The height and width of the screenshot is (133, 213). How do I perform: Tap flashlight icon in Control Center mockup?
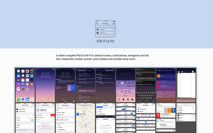click(119, 99)
